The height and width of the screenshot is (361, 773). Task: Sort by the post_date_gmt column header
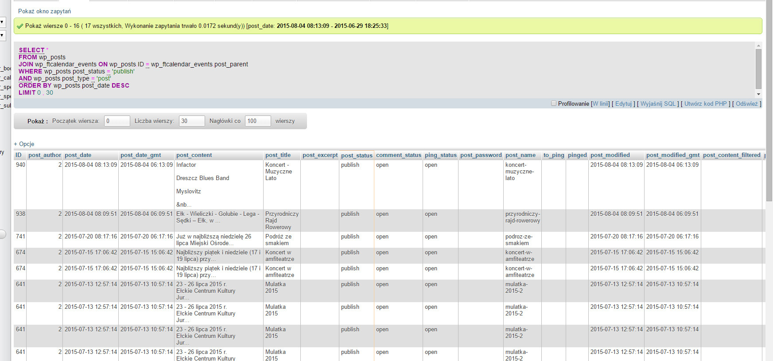[x=141, y=155]
